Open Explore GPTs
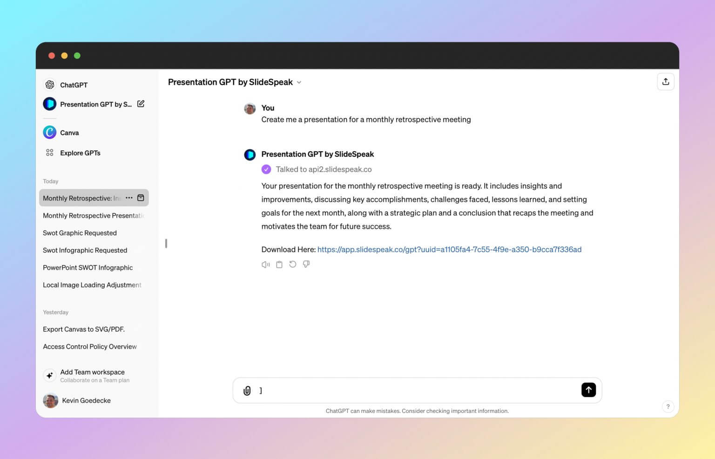 pos(80,153)
